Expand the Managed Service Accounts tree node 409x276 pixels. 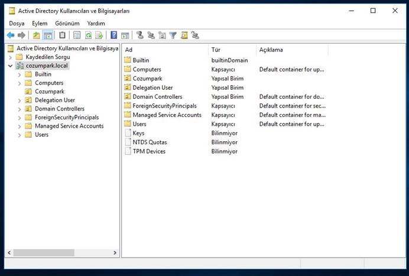tap(20, 126)
